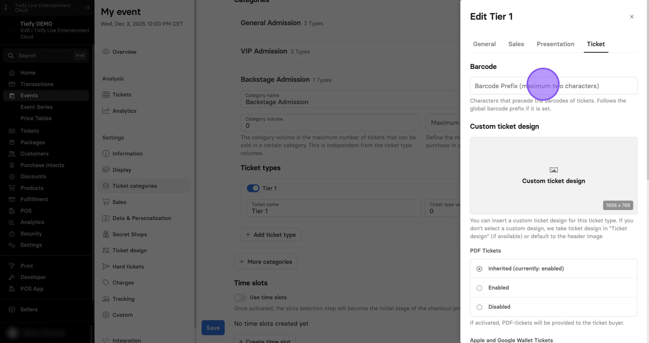The width and height of the screenshot is (649, 343).
Task: Open the Charges tag icon
Action: [x=106, y=283]
